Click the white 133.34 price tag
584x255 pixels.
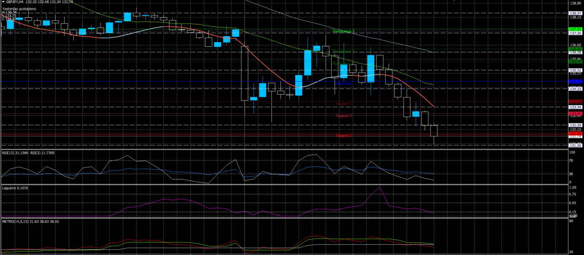tap(576, 107)
